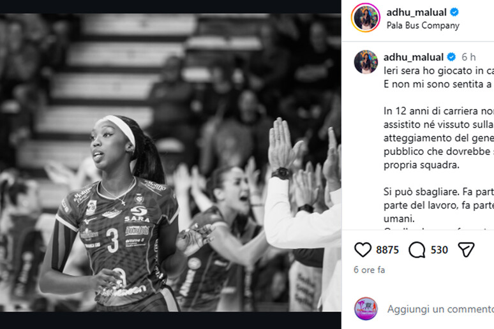Open adhu_malual profile from header username
The height and width of the screenshot is (329, 494).
416,12
